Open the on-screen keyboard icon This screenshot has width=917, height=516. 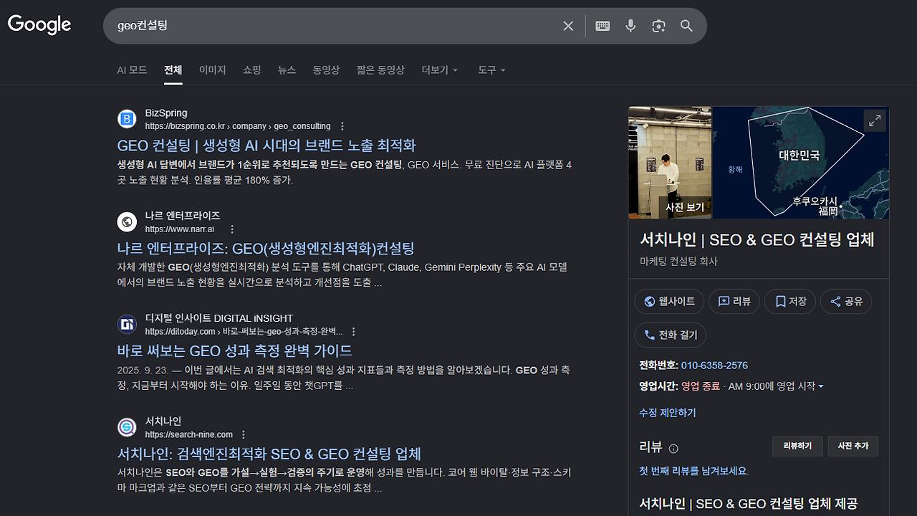tap(602, 26)
